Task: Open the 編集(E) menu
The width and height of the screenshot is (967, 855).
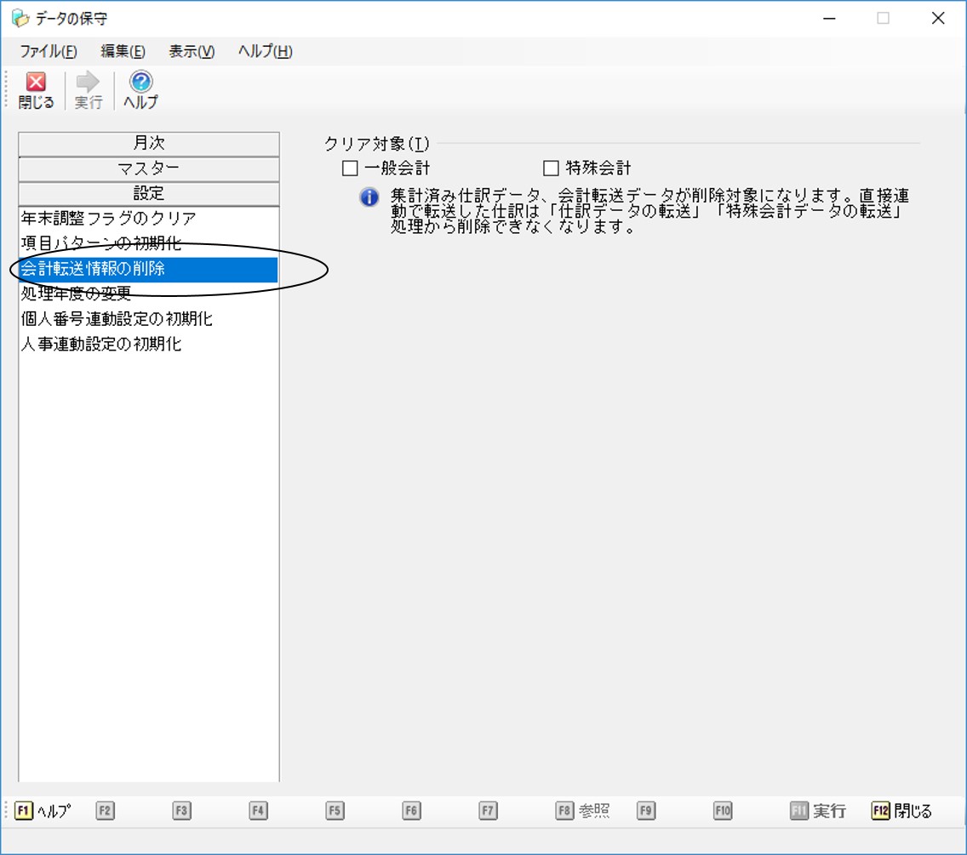Action: [123, 51]
